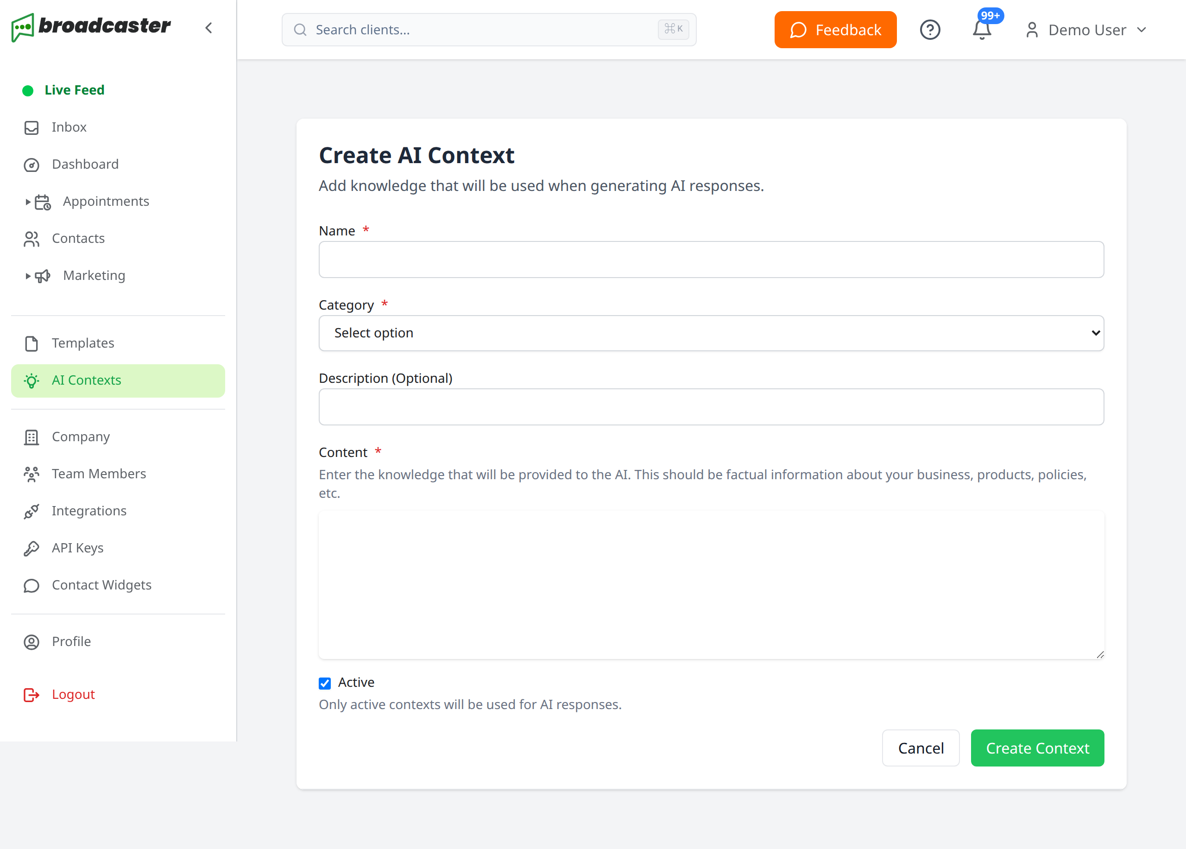Viewport: 1186px width, 849px height.
Task: Open the Contacts menu item
Action: 118,239
